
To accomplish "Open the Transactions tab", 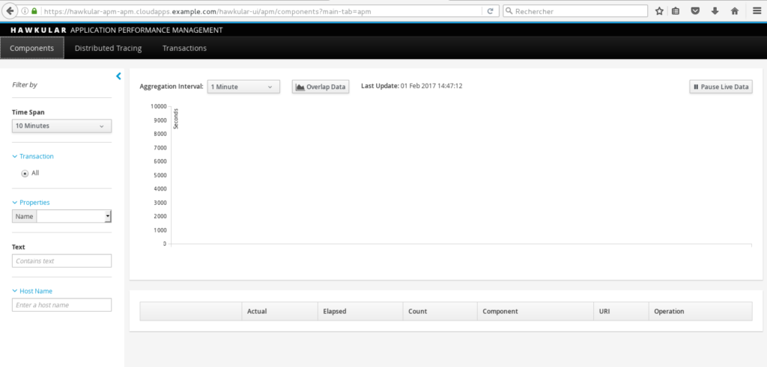I will (184, 48).
